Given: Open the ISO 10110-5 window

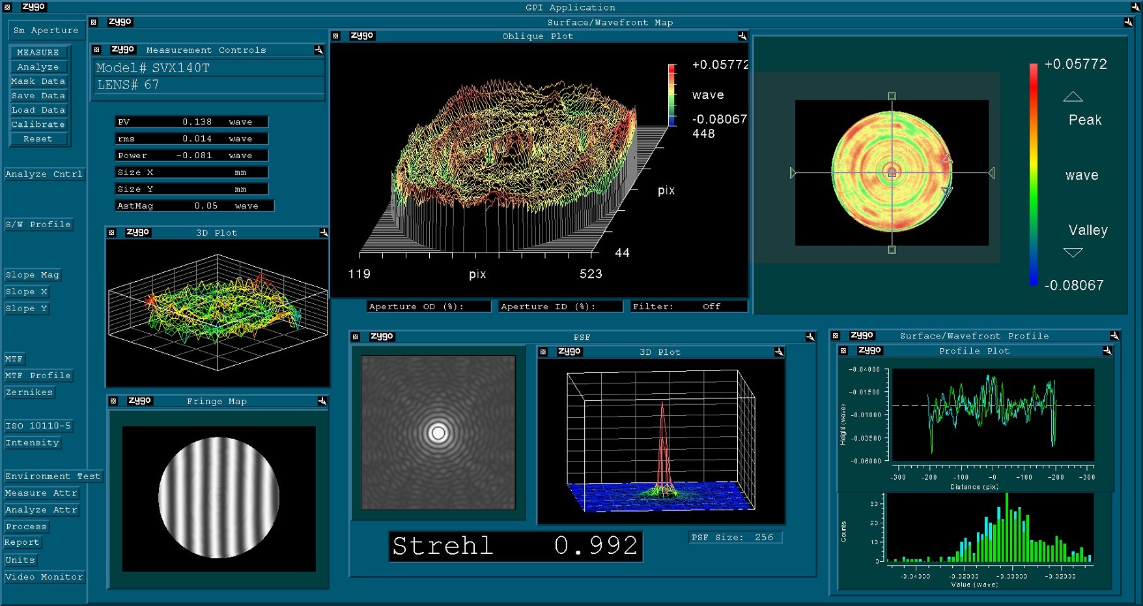Looking at the screenshot, I should click(x=38, y=426).
